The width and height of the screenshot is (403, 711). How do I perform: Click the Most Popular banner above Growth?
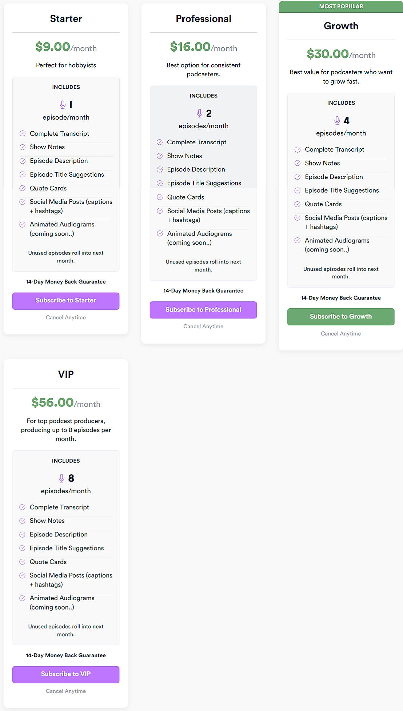coord(341,7)
